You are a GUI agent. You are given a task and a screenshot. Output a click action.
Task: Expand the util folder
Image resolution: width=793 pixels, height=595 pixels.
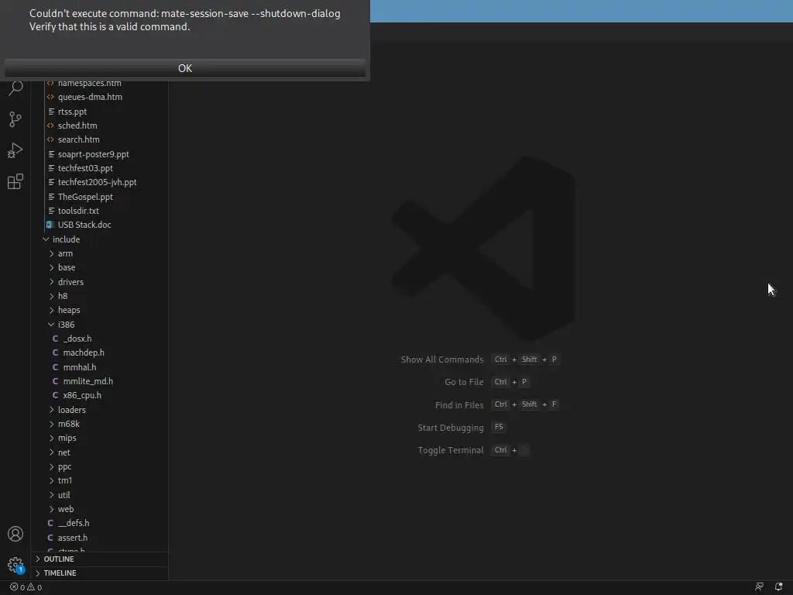[100, 495]
